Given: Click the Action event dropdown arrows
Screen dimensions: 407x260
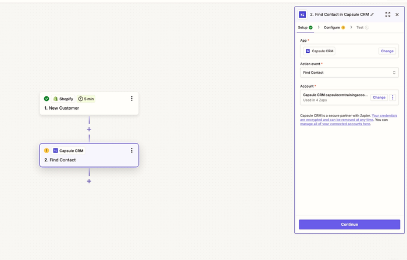Looking at the screenshot, I should (x=394, y=73).
